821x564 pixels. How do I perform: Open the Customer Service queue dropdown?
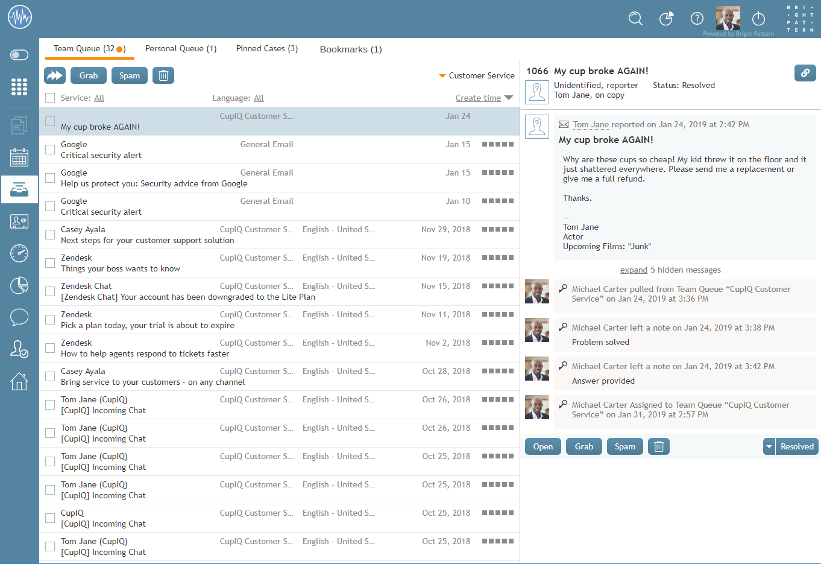click(x=477, y=75)
